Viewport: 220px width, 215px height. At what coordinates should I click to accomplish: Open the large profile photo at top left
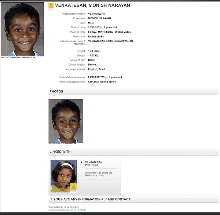(22, 29)
